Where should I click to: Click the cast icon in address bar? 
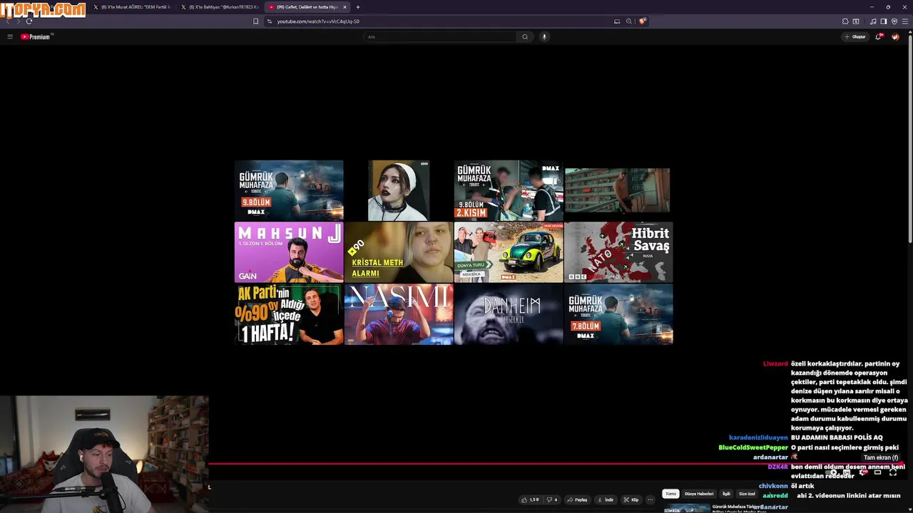pyautogui.click(x=617, y=21)
